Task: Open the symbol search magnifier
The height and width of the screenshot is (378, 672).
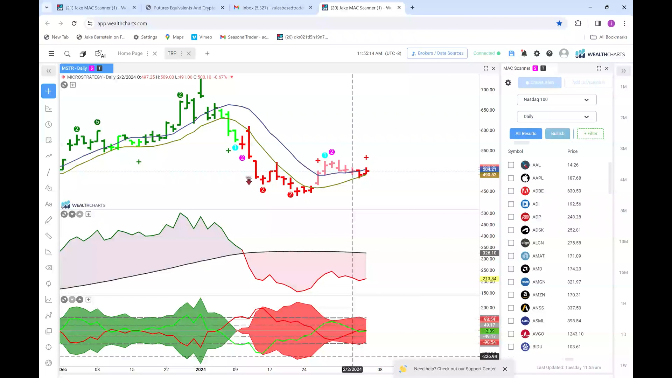Action: (x=67, y=54)
